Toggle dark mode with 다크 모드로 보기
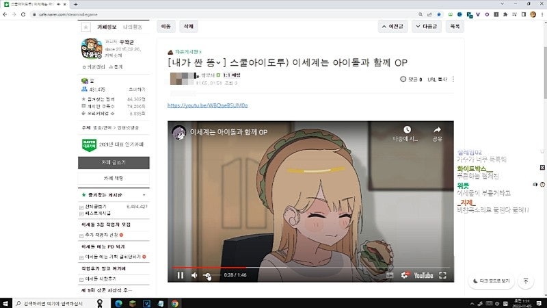This screenshot has width=547, height=308. [x=491, y=281]
